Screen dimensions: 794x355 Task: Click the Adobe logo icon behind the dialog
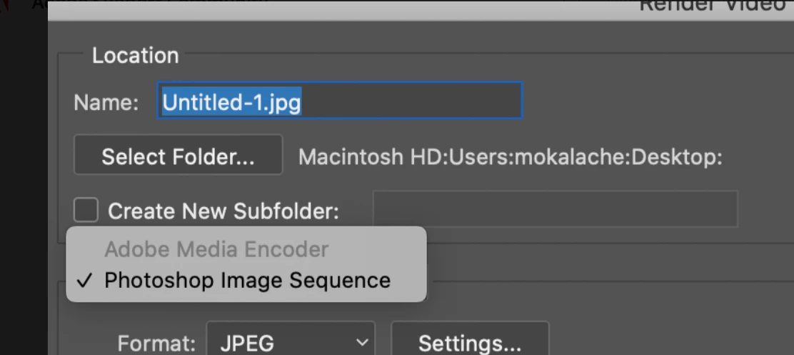(x=4, y=5)
